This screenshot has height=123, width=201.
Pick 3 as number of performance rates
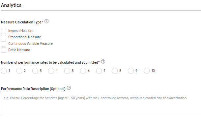pos(35,71)
